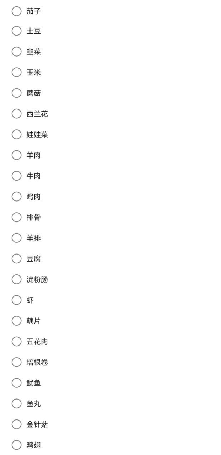
Task: Select the 韭菜 option
Action: 17,52
